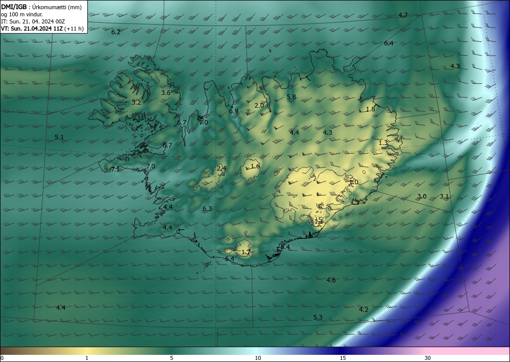Click the 7.1 value on the Snæfellsnes tip
This screenshot has width=510, height=362.
[115, 169]
